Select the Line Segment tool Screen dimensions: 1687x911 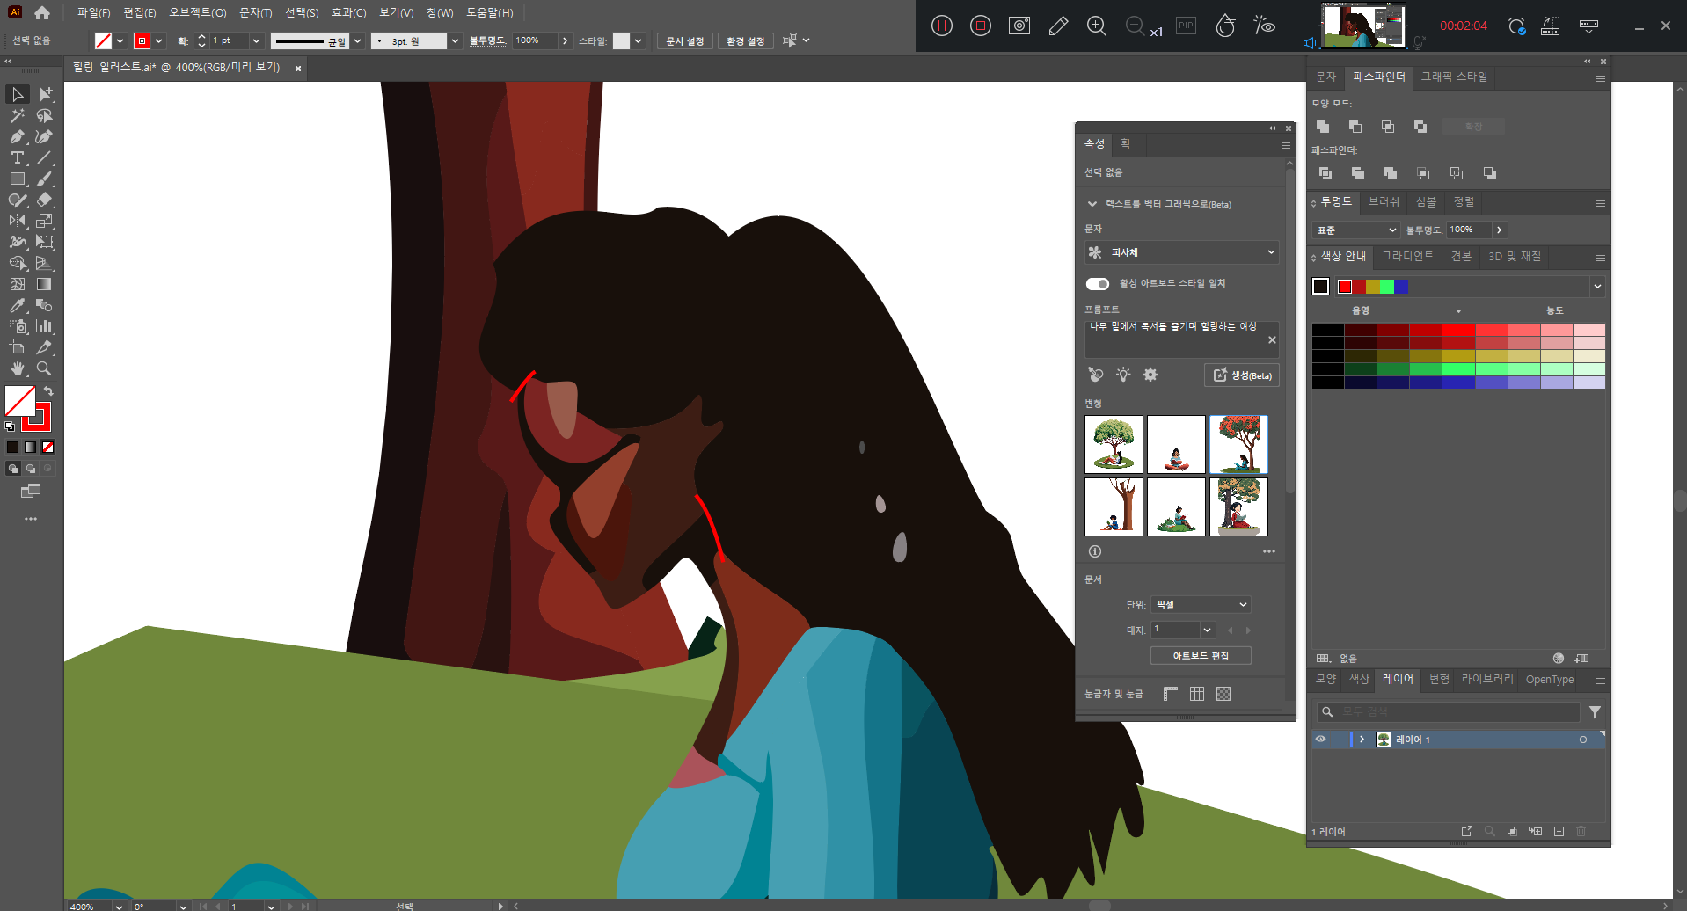pyautogui.click(x=45, y=157)
